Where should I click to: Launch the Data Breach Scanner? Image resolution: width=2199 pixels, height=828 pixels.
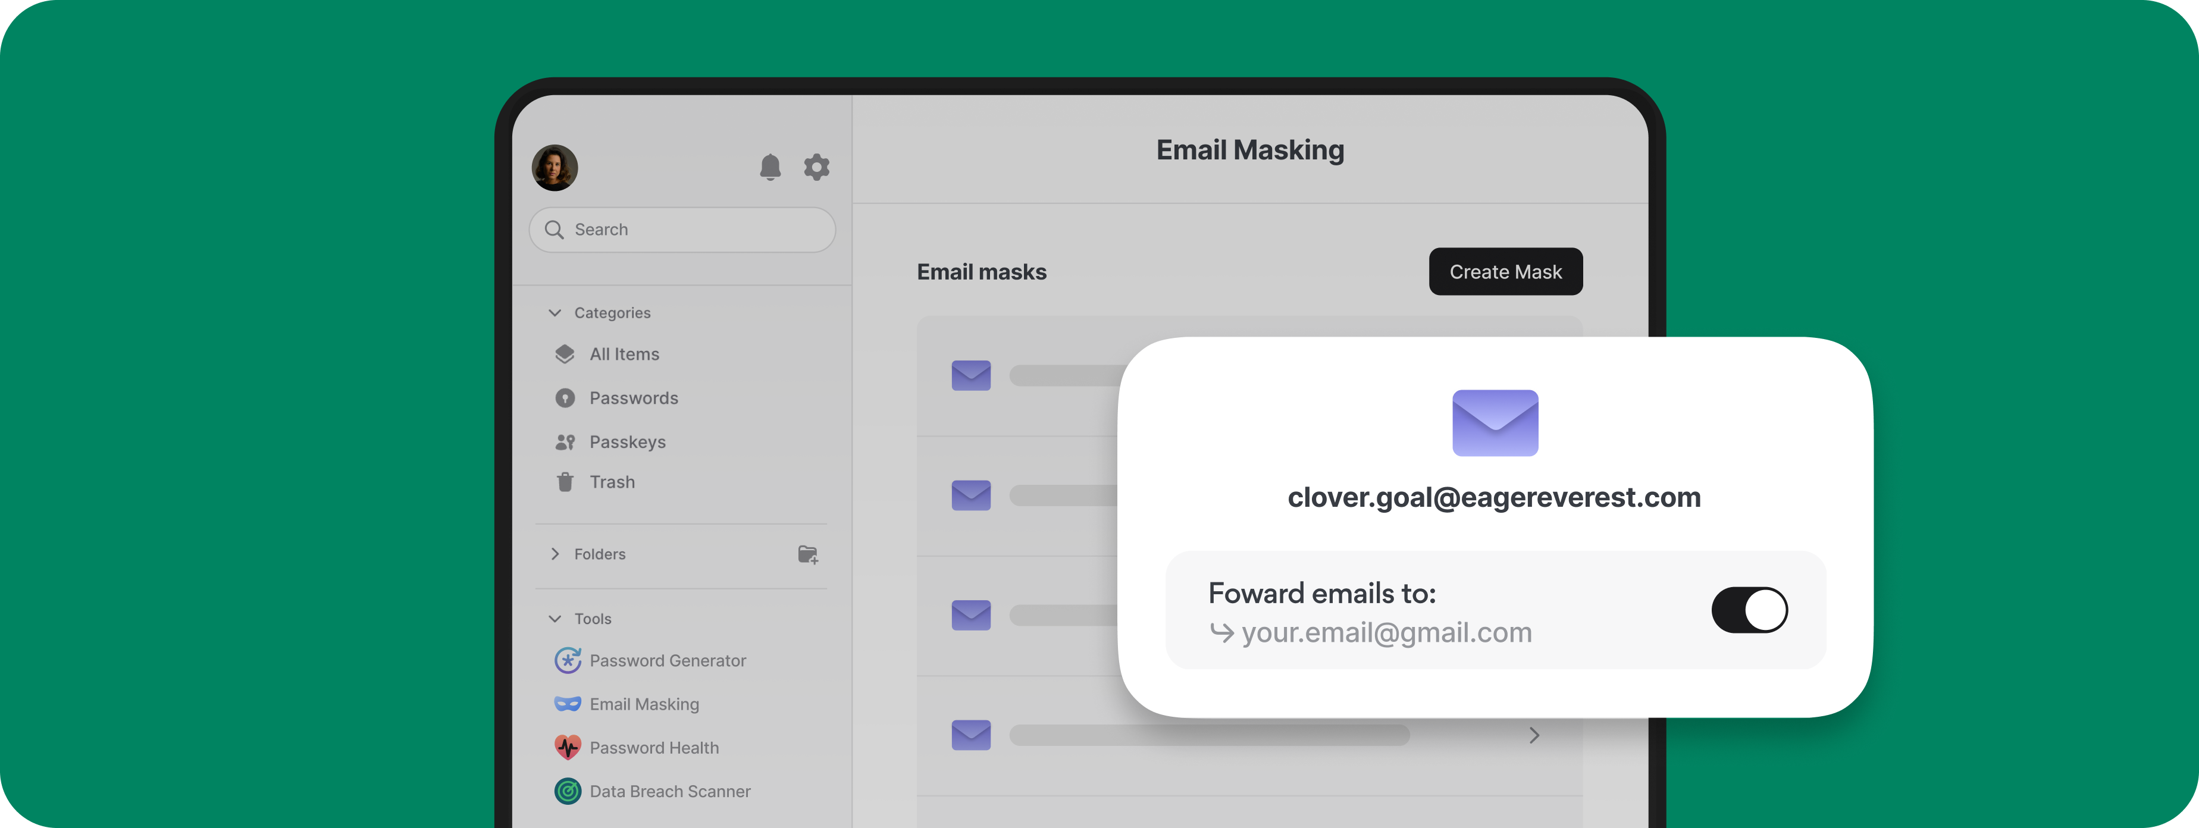[670, 791]
